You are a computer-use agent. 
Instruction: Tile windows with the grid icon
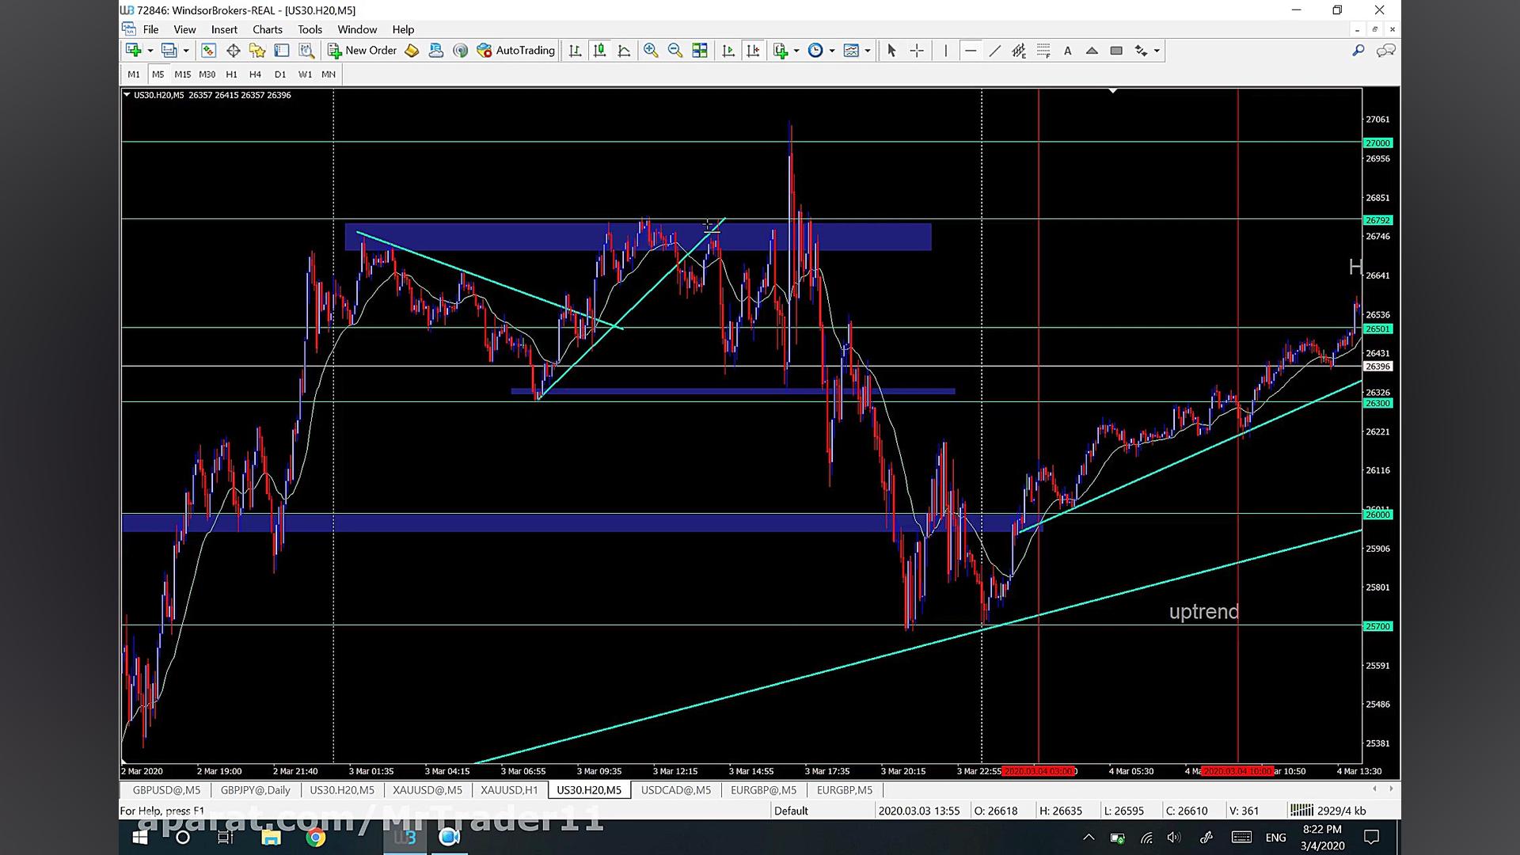point(700,51)
